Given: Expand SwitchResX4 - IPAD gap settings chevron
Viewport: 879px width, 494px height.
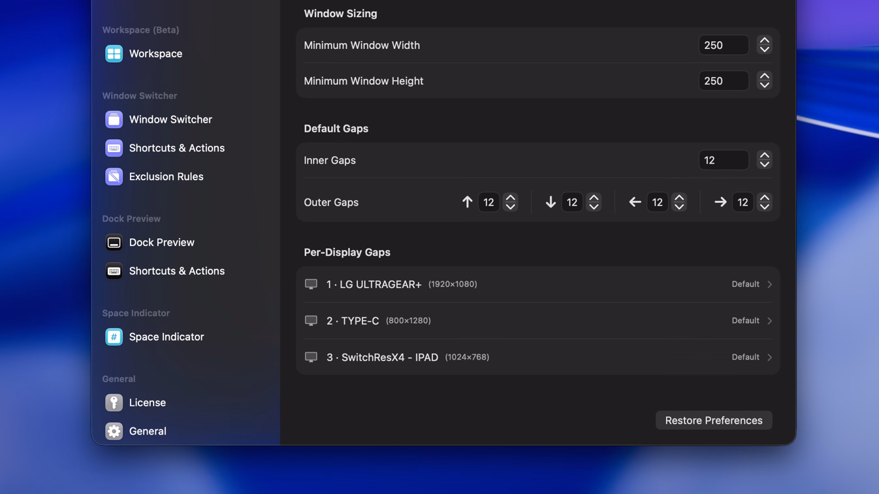Looking at the screenshot, I should [770, 358].
